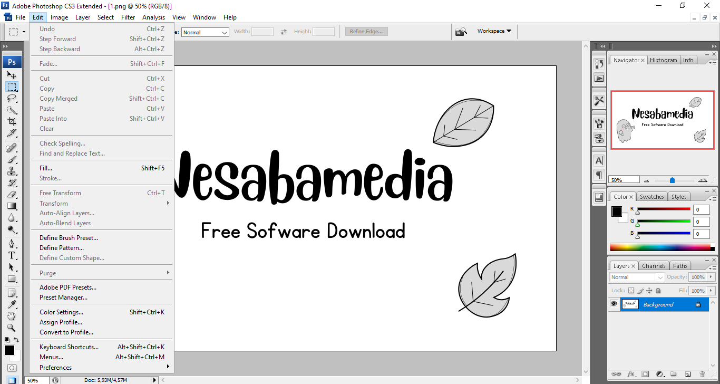Select the Lasso tool
The image size is (720, 384).
12,98
